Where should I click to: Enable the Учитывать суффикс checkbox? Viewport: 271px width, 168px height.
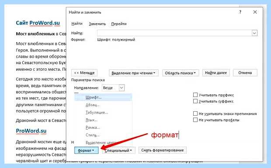pyautogui.click(x=195, y=101)
